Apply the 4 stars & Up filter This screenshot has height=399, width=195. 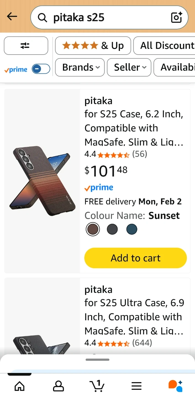93,46
